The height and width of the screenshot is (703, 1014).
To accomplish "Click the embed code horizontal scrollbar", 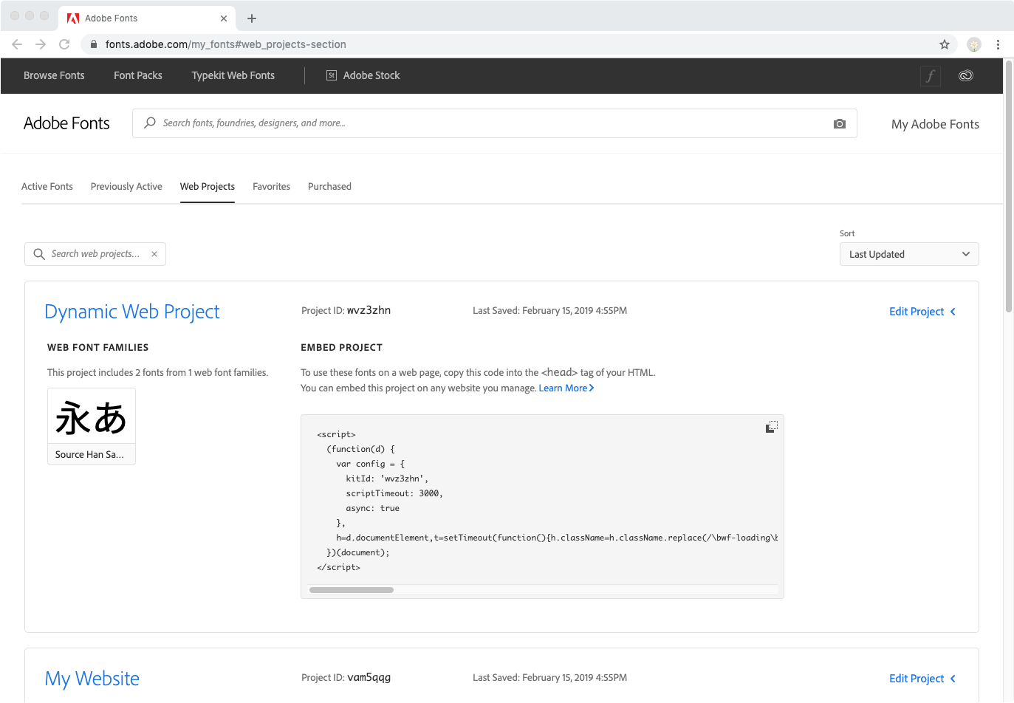I will tap(352, 590).
